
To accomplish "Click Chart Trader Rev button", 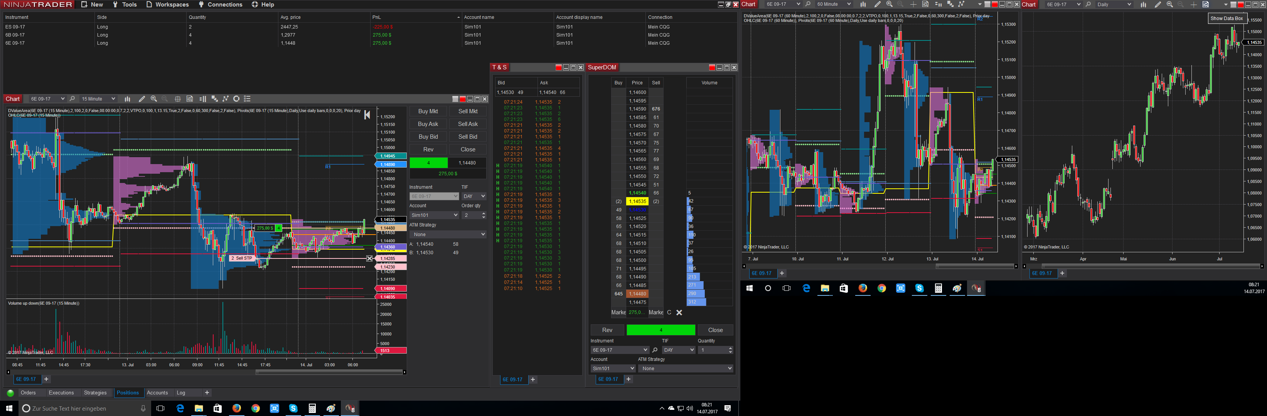I will [x=428, y=149].
